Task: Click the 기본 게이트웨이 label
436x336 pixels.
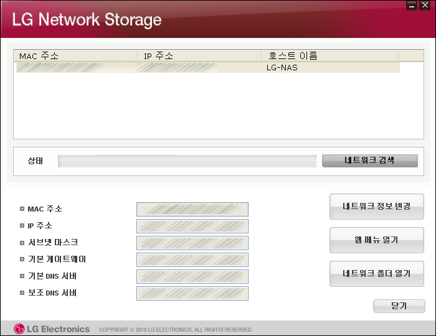Action: coord(57,259)
